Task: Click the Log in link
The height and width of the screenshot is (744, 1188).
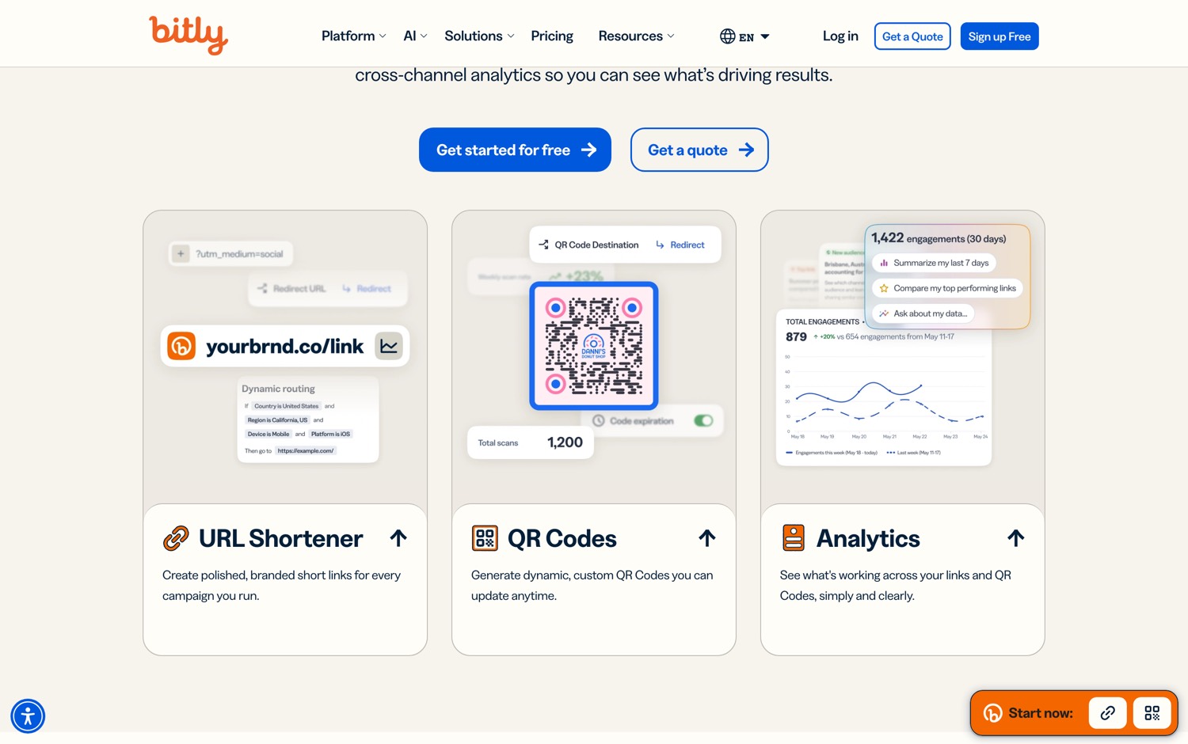Action: click(x=840, y=36)
